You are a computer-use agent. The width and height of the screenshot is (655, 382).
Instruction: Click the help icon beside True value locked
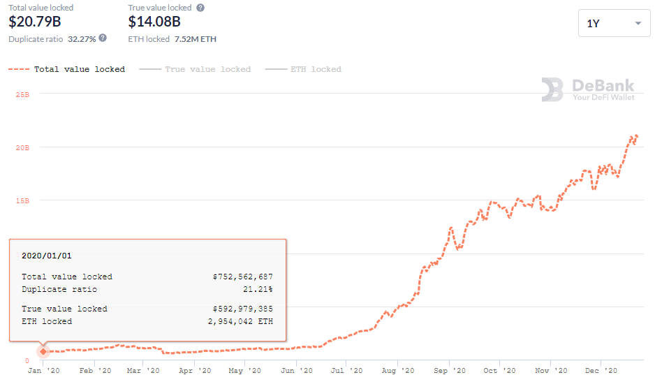coord(200,8)
